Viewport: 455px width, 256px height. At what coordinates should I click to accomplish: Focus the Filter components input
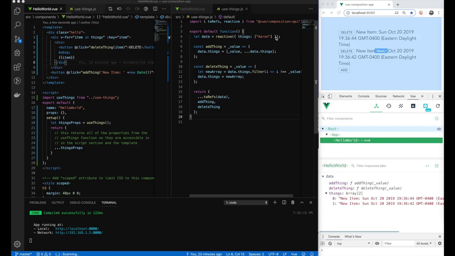377,118
